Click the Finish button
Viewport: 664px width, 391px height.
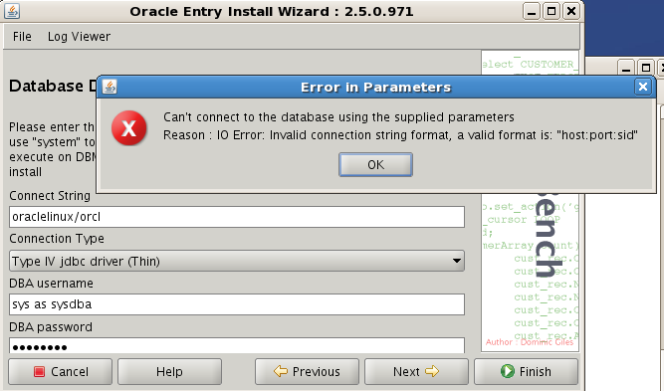coord(526,371)
